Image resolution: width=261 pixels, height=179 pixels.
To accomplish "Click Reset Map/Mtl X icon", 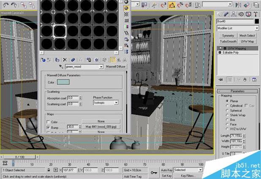I will [x=65, y=60].
